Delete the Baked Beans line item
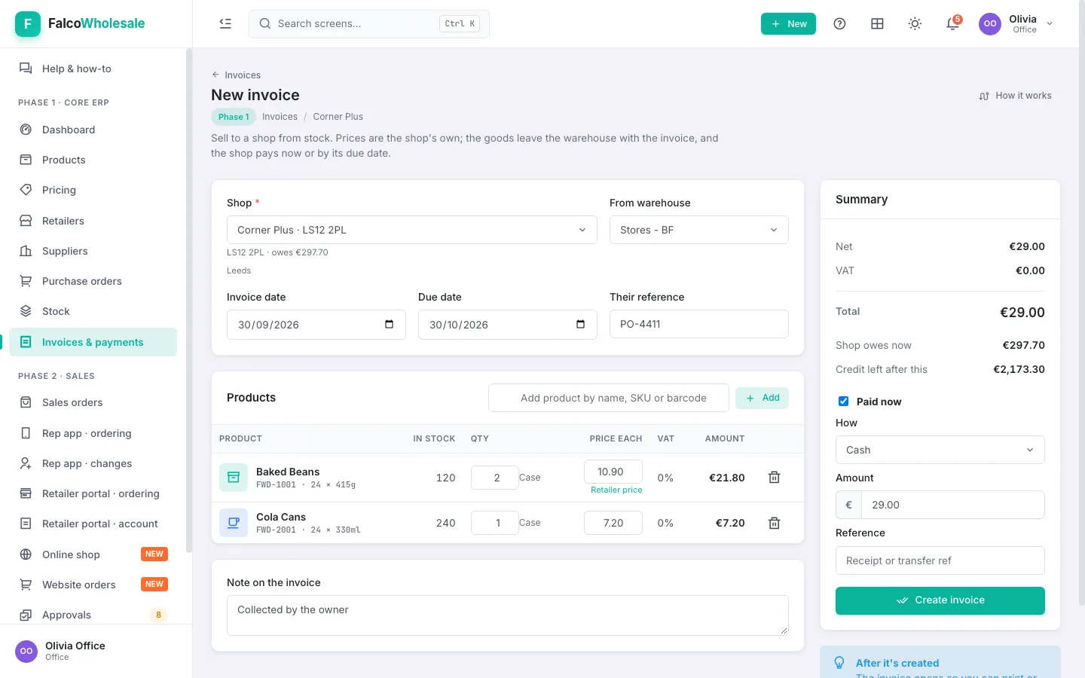1085x678 pixels. (774, 478)
